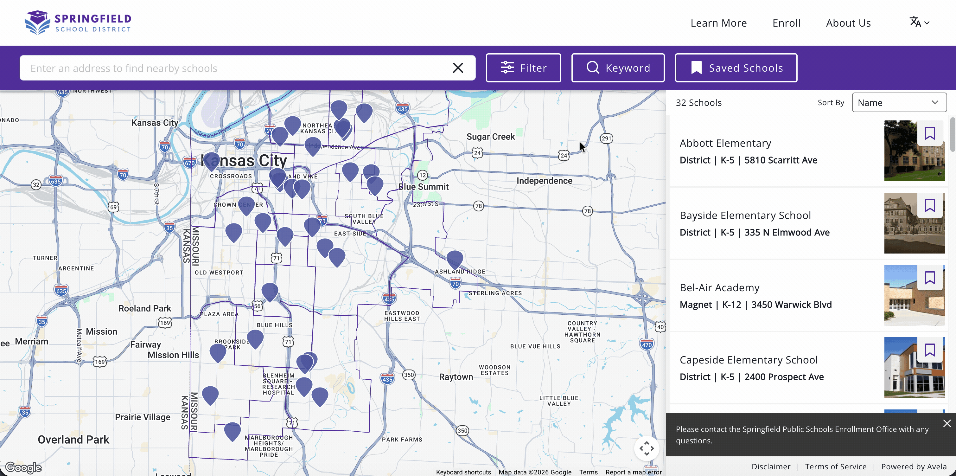Focus the address search input
The height and width of the screenshot is (476, 956).
[x=238, y=68]
